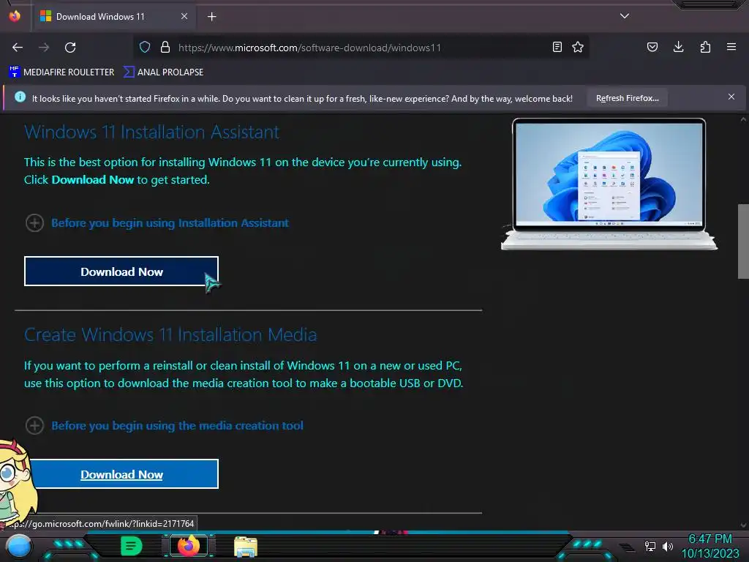Open the Downloads panel
The height and width of the screenshot is (562, 749).
click(678, 47)
